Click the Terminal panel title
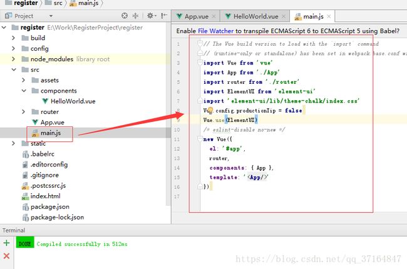Viewport: 407px width, 269px height. [x=14, y=230]
